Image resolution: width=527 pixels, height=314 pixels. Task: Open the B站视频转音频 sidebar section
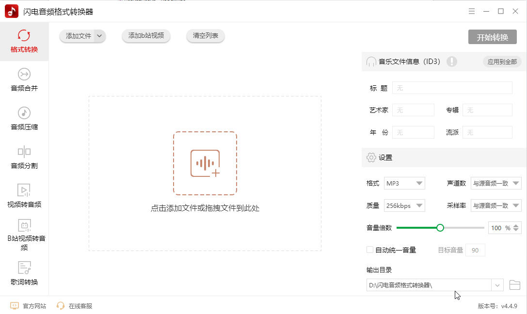point(24,235)
